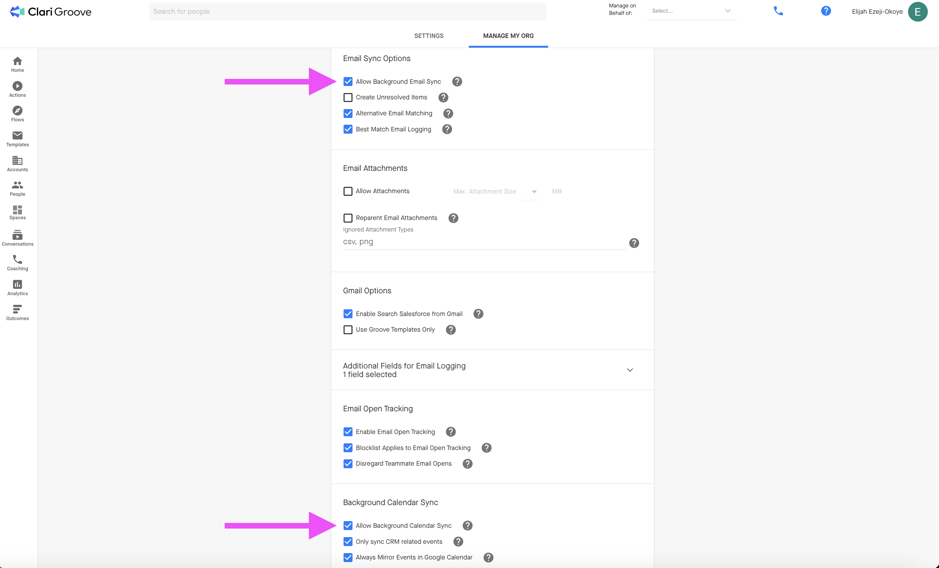Click help icon for Use Groove Templates Only

(451, 330)
